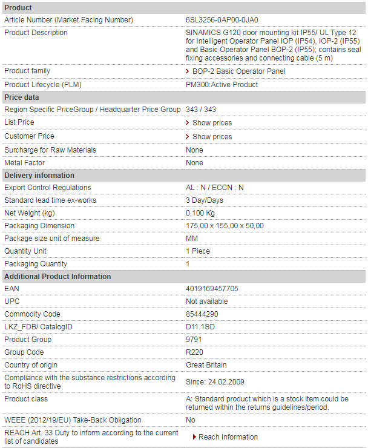Show prices for List Price
The image size is (368, 448).
point(212,122)
